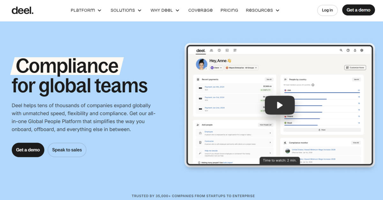Open the settings gear in dashboard preview
This screenshot has height=200, width=383.
pos(362,50)
